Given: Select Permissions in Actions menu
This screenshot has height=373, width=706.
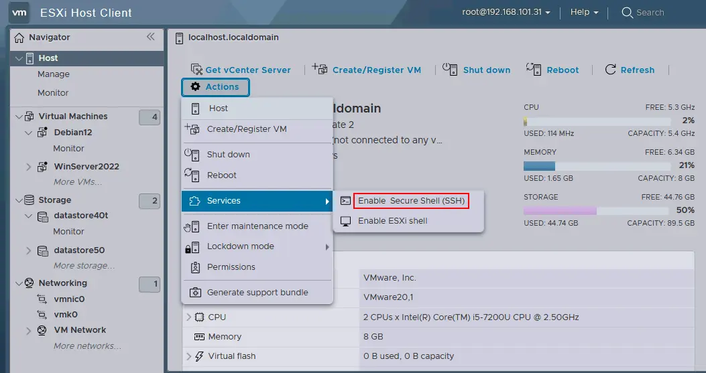Looking at the screenshot, I should [x=257, y=267].
